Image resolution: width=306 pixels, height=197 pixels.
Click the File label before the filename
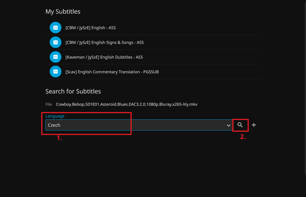pos(49,104)
